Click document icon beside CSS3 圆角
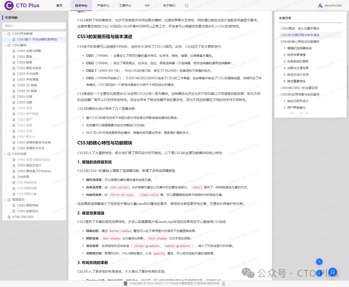Viewport: 349px width, 287px height. [14, 57]
